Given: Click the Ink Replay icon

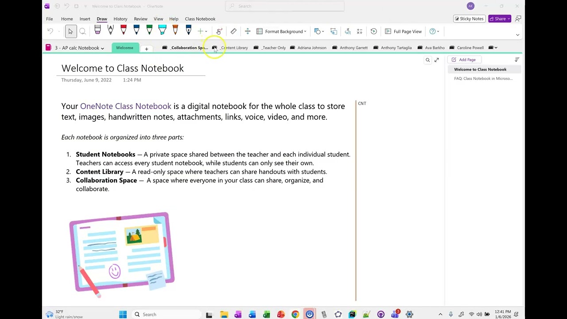Looking at the screenshot, I should (374, 31).
